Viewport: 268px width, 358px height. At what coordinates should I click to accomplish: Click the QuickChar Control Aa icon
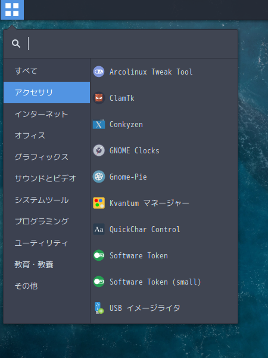point(99,229)
